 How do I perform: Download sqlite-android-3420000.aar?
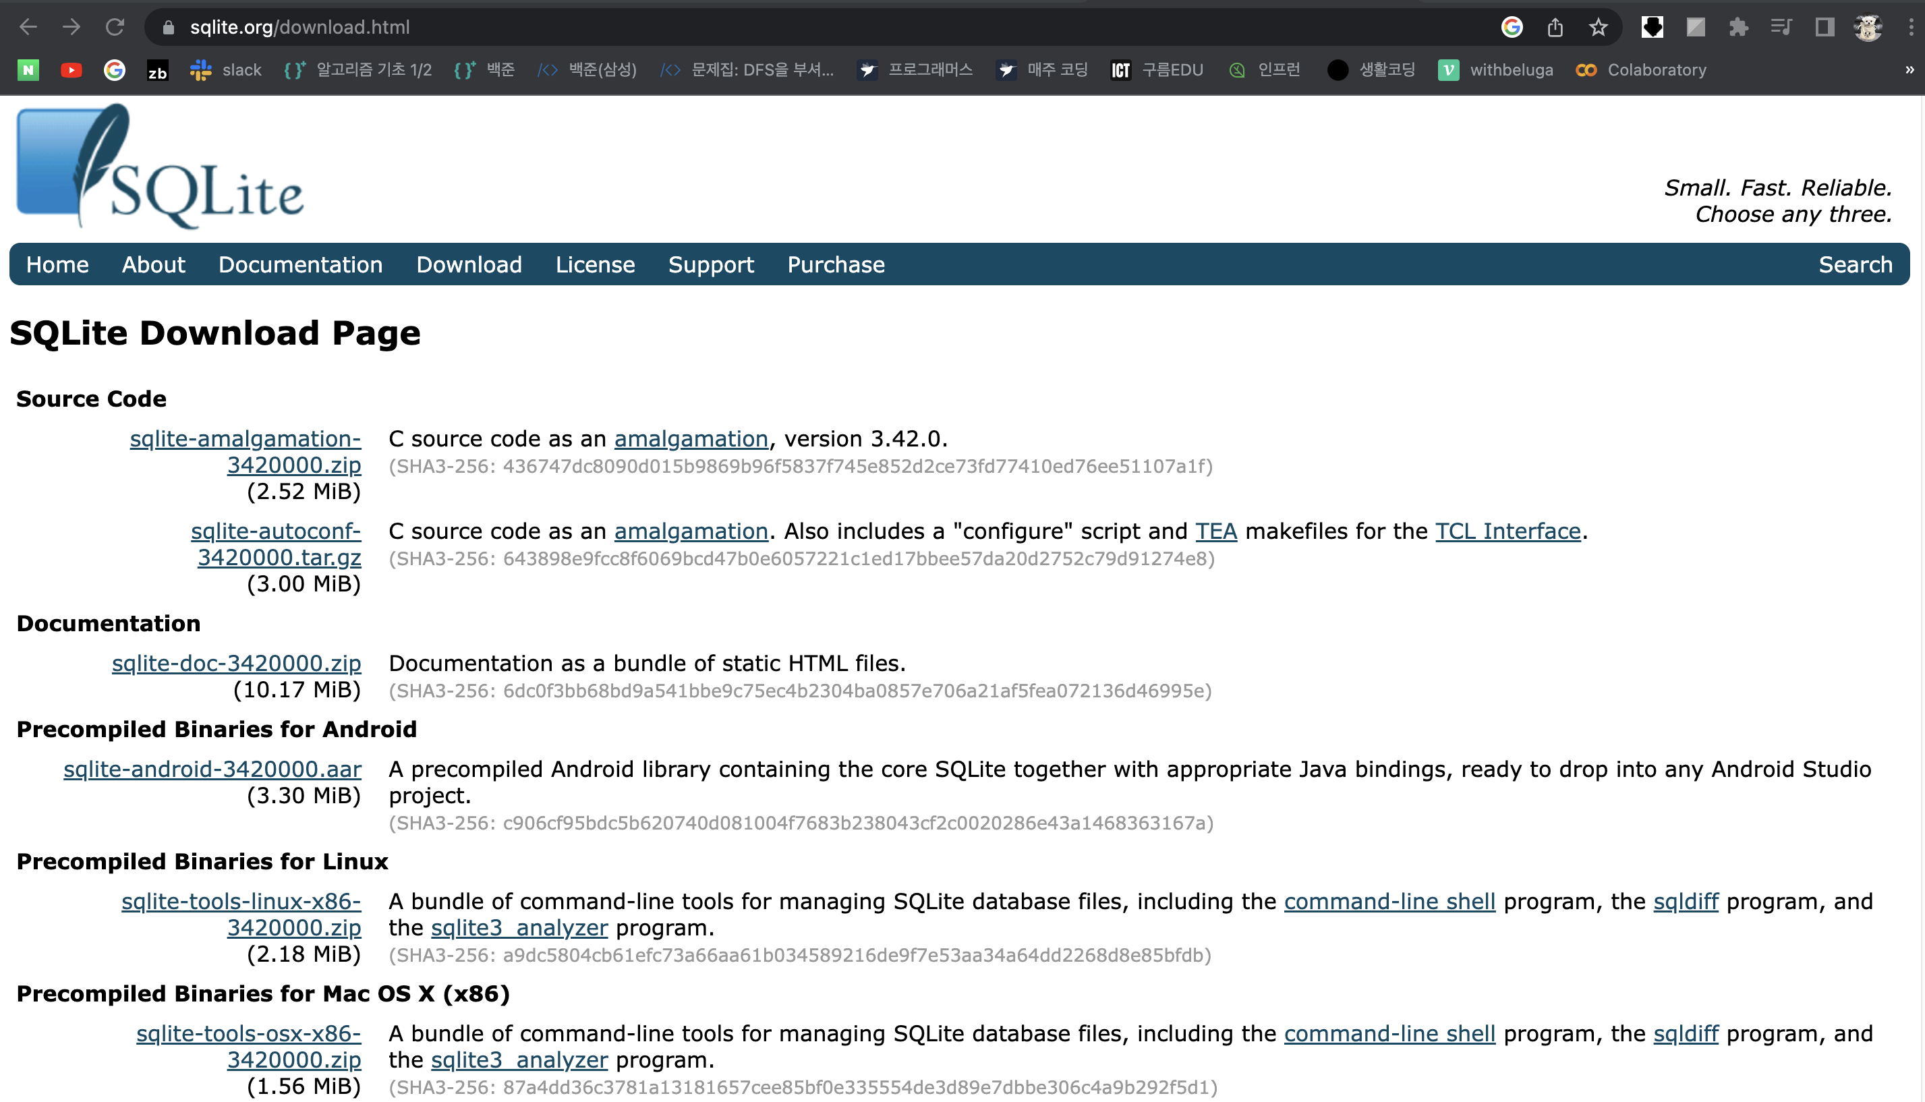212,769
